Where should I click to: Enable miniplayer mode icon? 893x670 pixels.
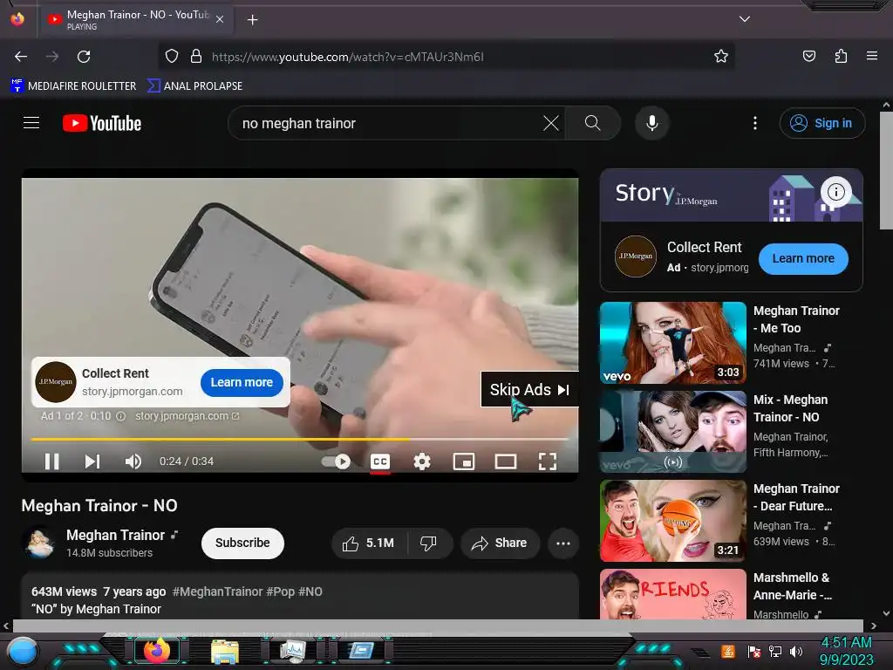[464, 461]
